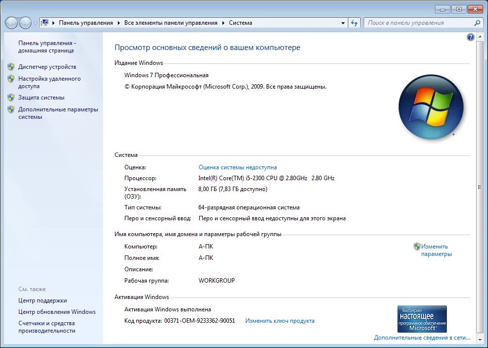Open Панель управления - домашняя страница

[47, 47]
